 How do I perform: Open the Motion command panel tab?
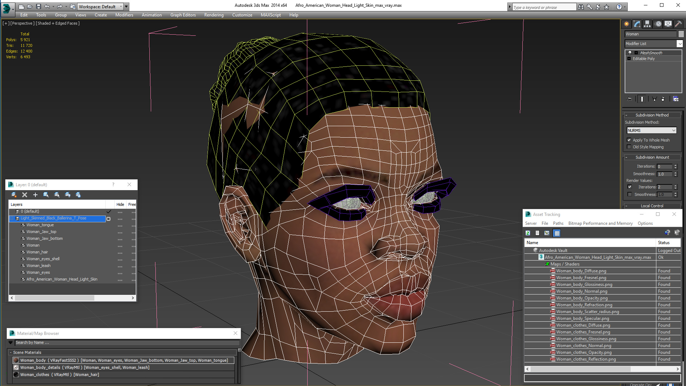click(x=658, y=24)
